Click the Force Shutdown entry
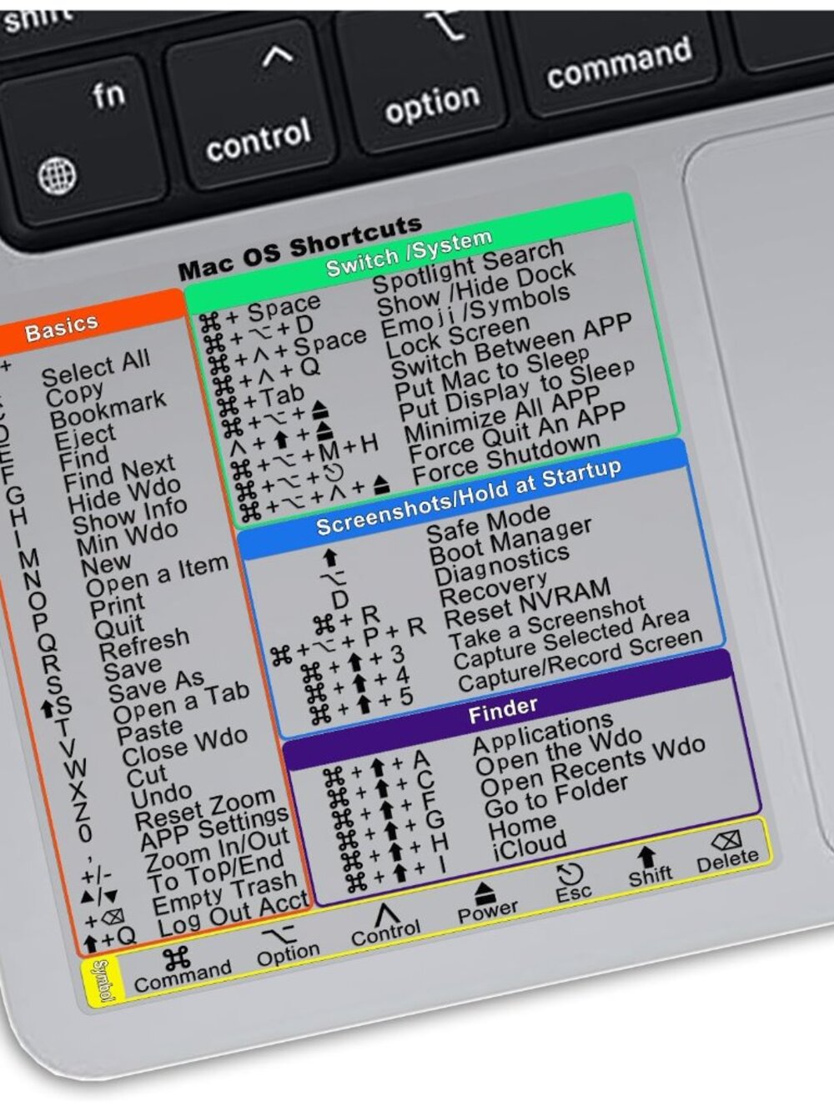834x1112 pixels. point(506,459)
